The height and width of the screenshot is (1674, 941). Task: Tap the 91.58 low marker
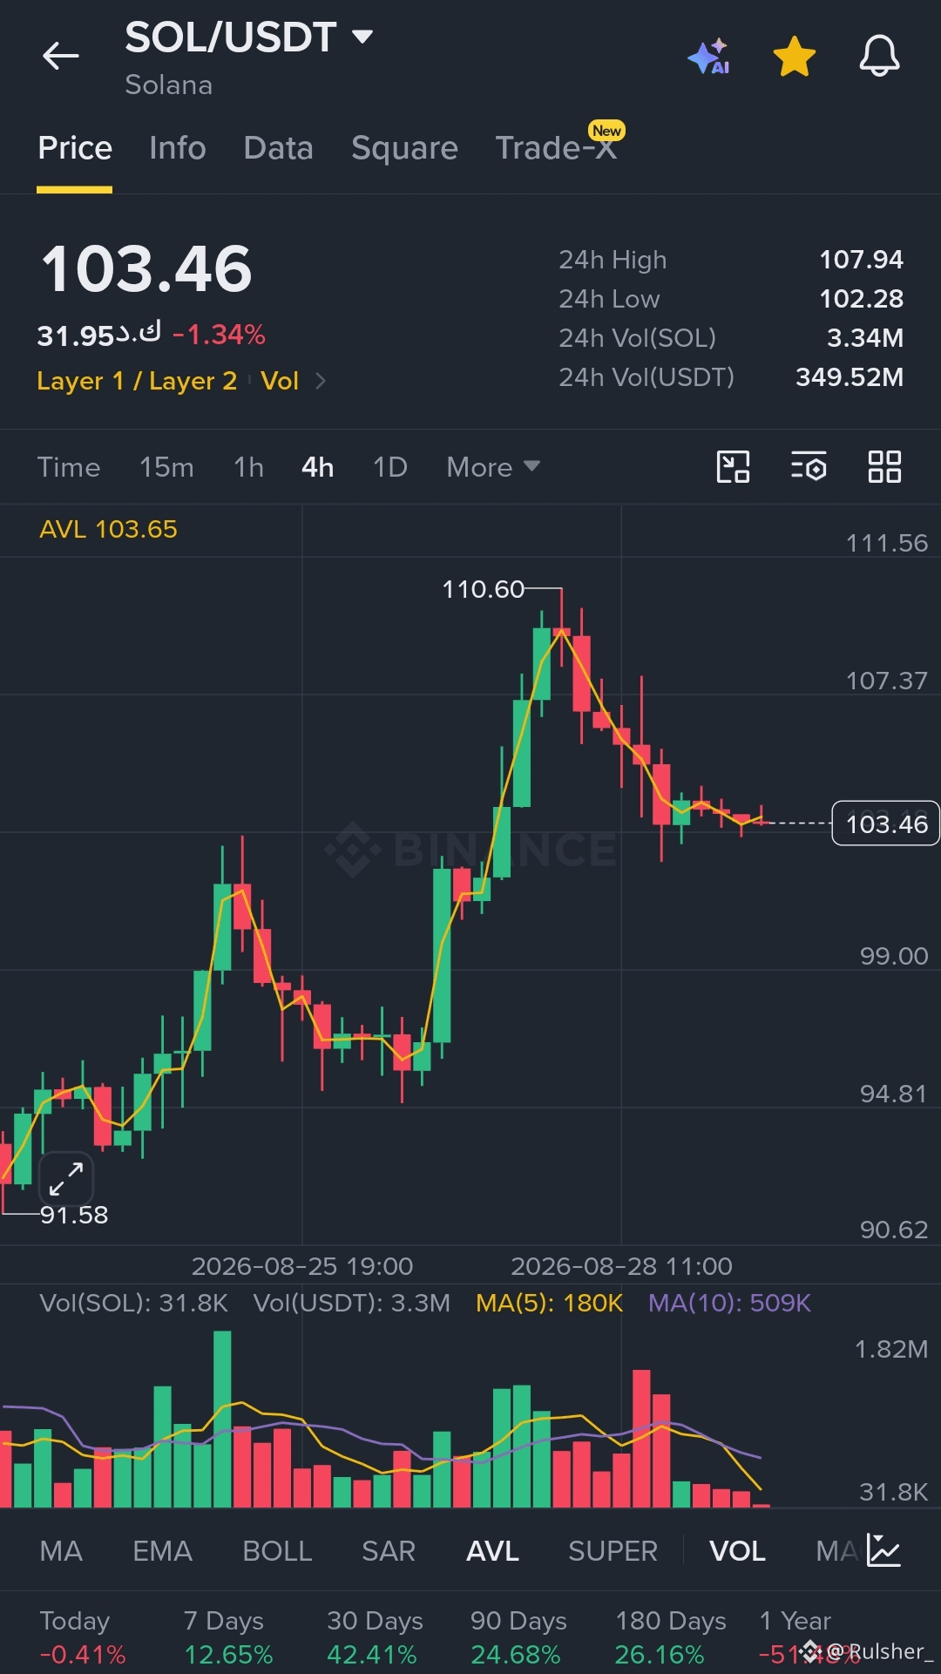74,1215
